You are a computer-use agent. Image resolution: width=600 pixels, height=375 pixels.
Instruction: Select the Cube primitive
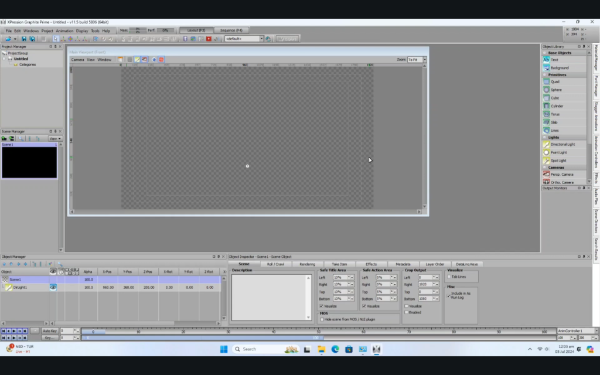(564, 98)
